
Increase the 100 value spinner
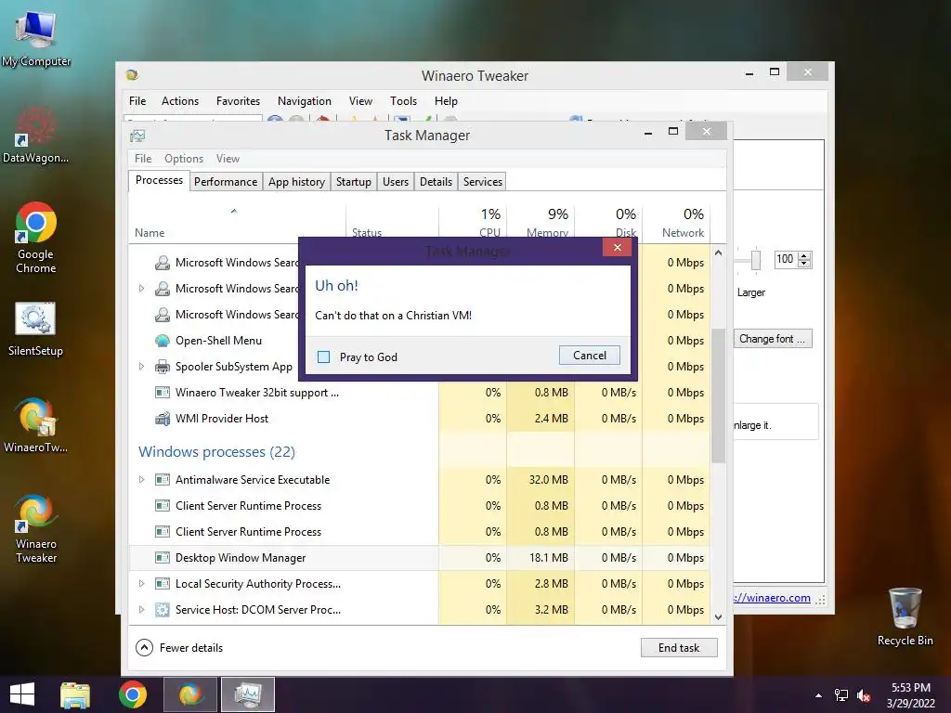pos(804,255)
